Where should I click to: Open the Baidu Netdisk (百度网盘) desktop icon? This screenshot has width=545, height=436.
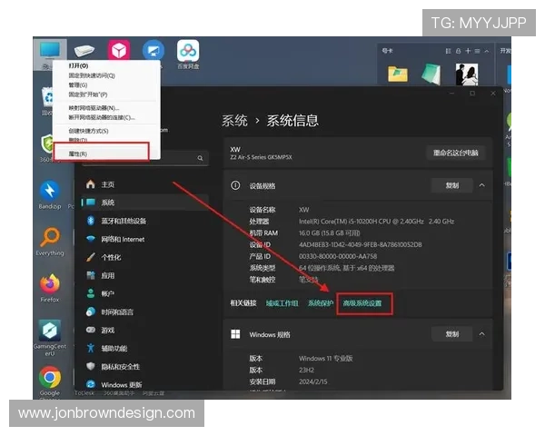188,54
